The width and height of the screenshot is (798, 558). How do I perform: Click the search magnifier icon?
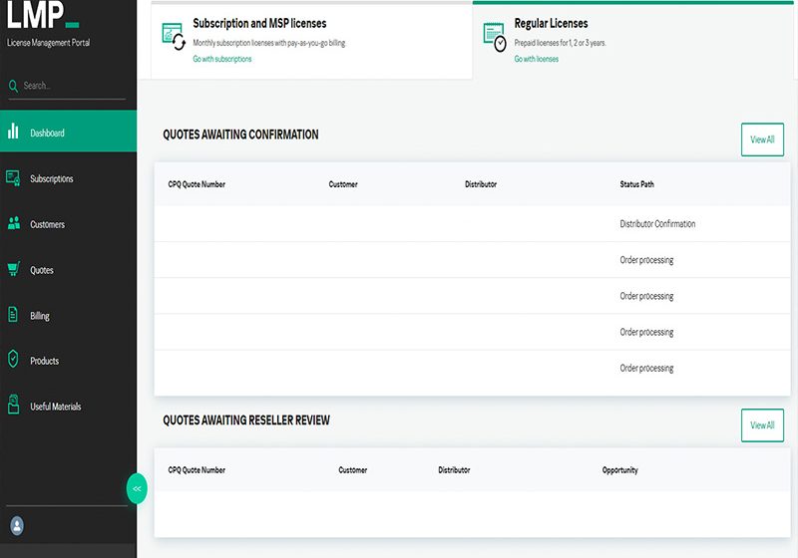point(13,86)
